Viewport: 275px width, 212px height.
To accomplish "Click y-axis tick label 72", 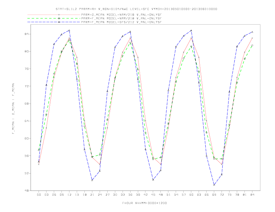I will [x=26, y=86].
